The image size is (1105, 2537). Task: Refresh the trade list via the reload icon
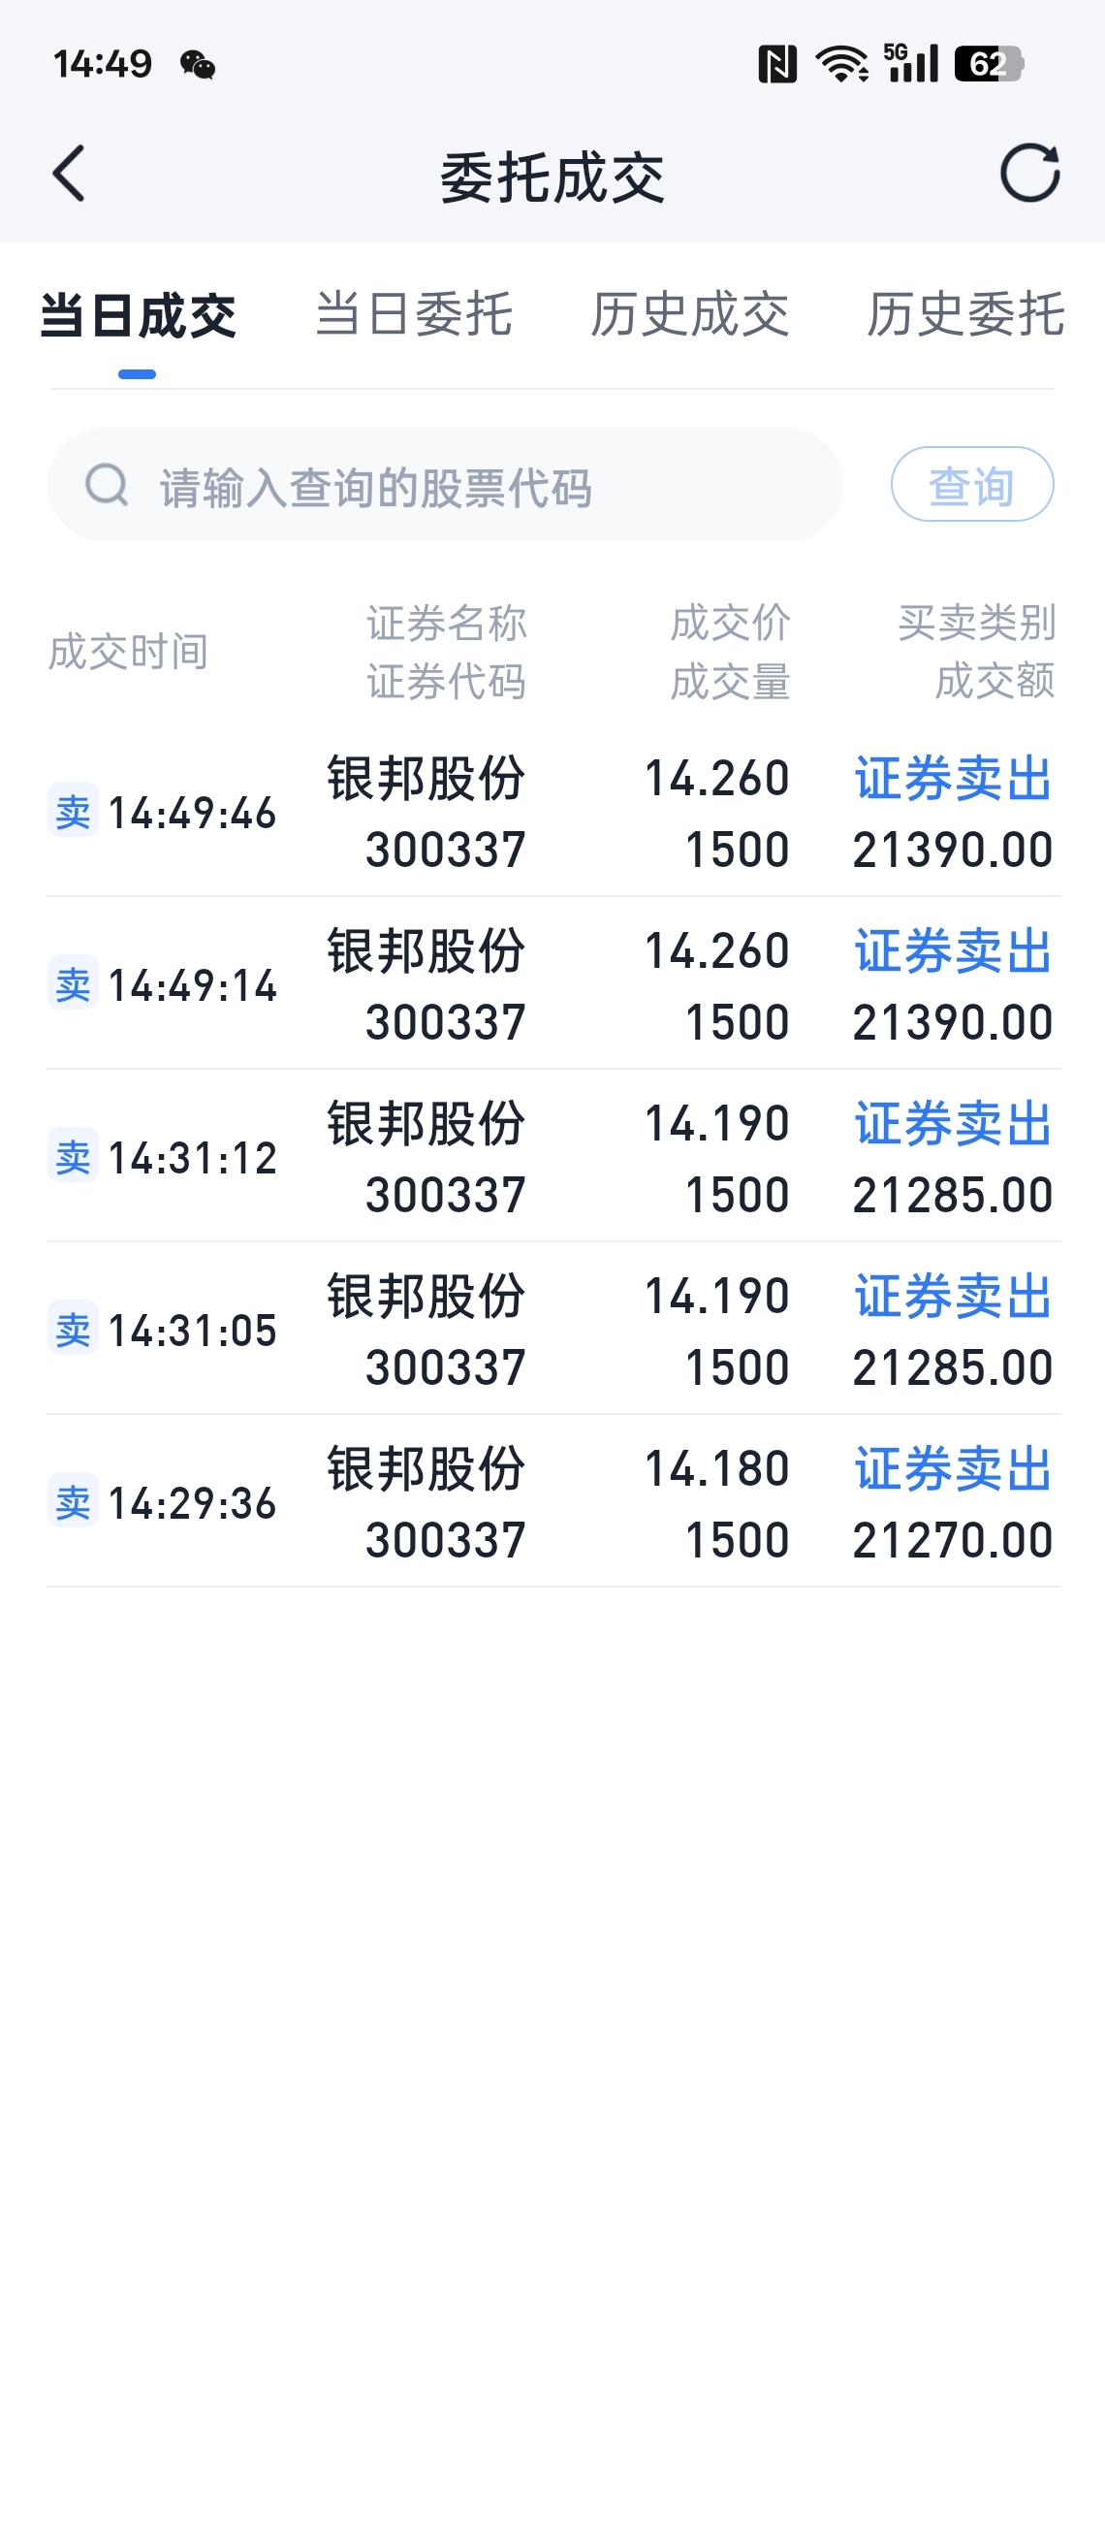tap(1030, 174)
